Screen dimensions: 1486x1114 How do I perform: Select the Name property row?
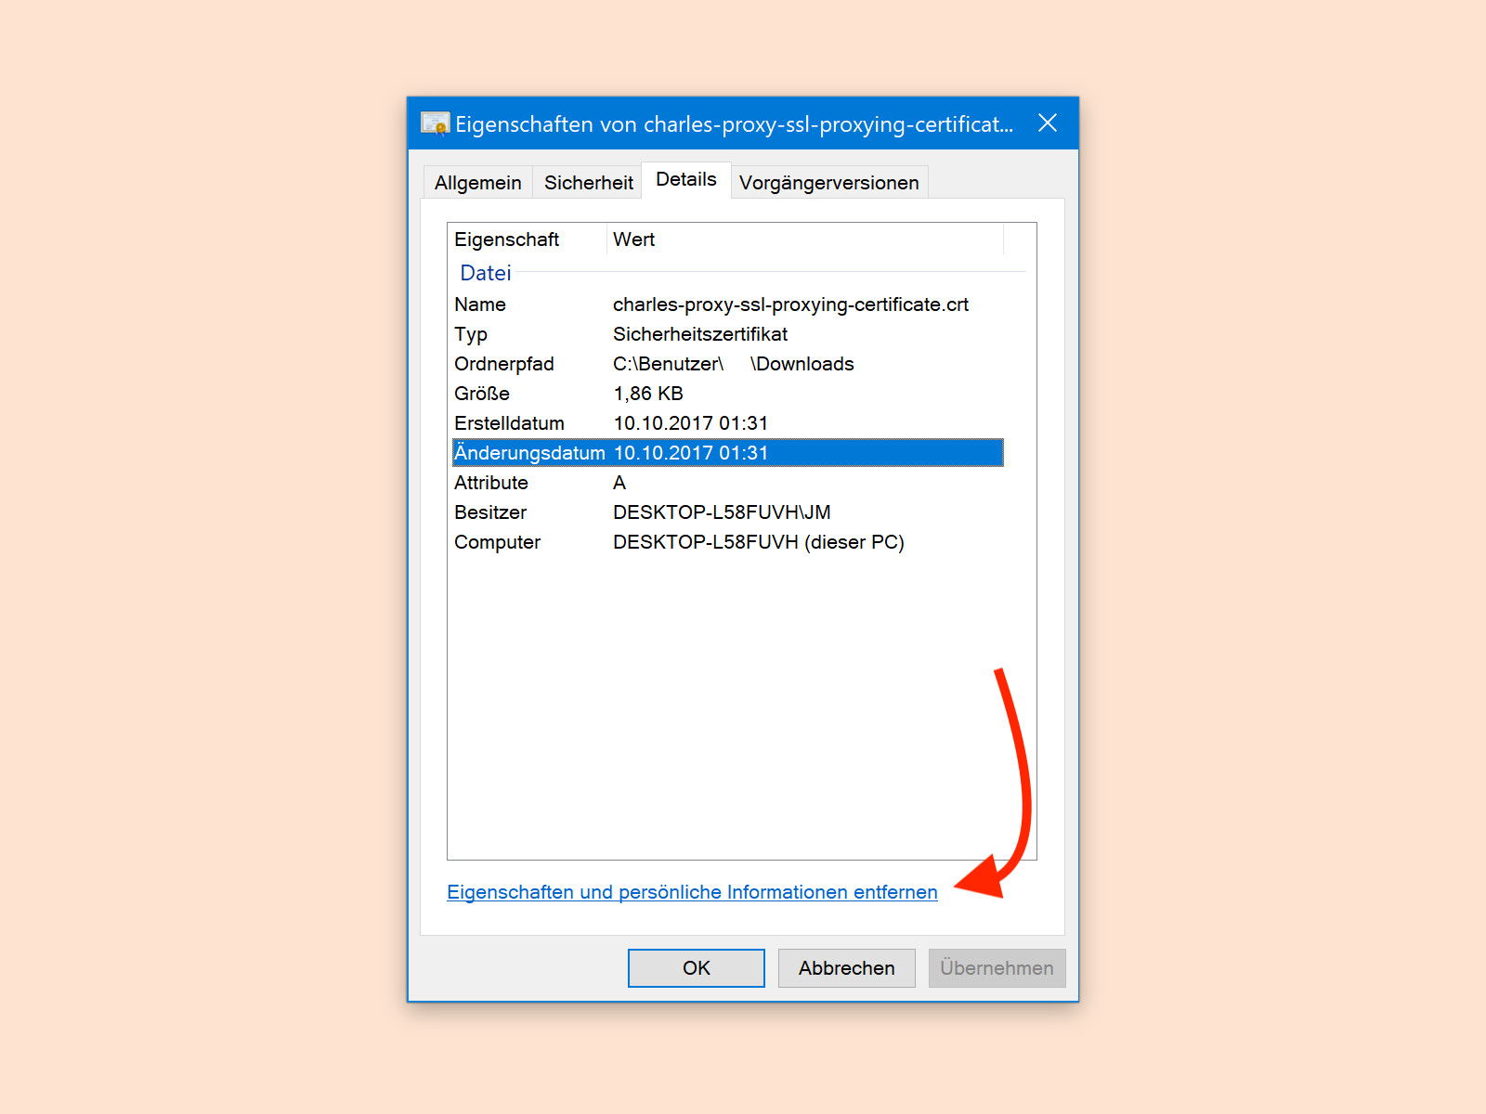click(727, 304)
